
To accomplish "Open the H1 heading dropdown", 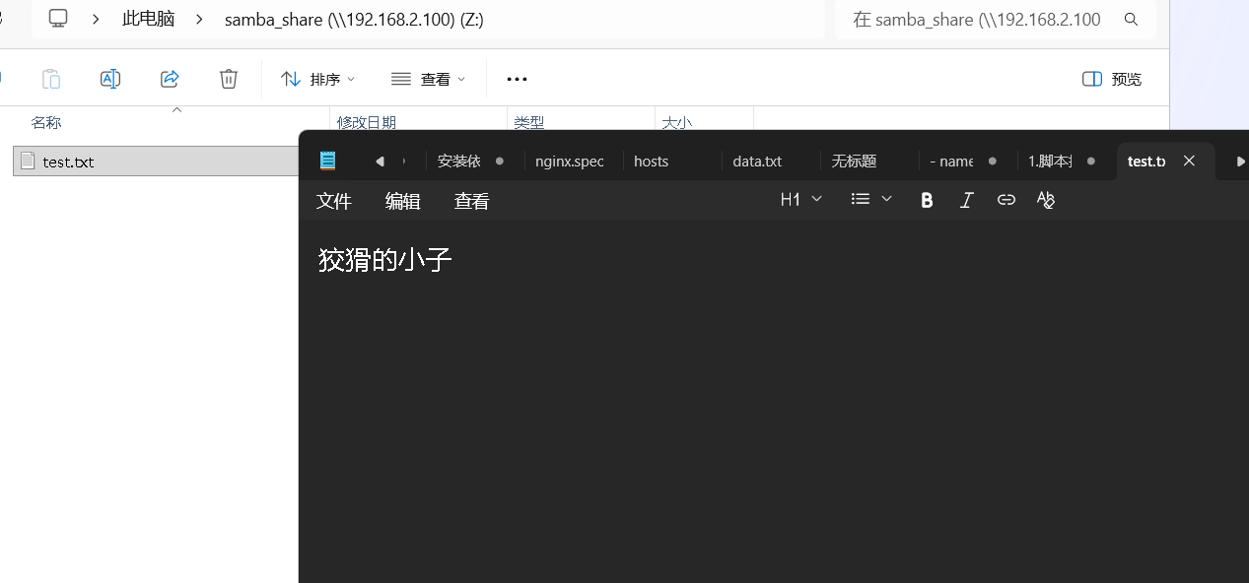I will (x=800, y=199).
